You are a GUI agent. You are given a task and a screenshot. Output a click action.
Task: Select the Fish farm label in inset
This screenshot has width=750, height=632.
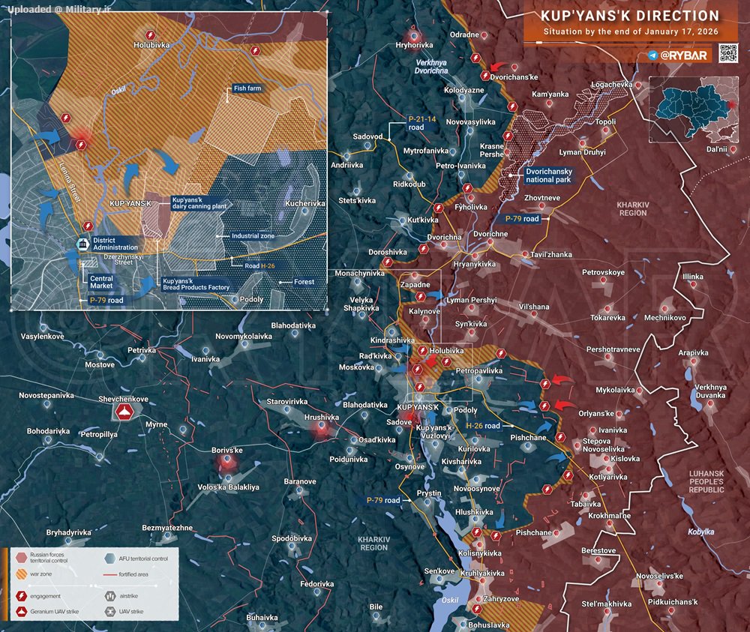click(247, 88)
